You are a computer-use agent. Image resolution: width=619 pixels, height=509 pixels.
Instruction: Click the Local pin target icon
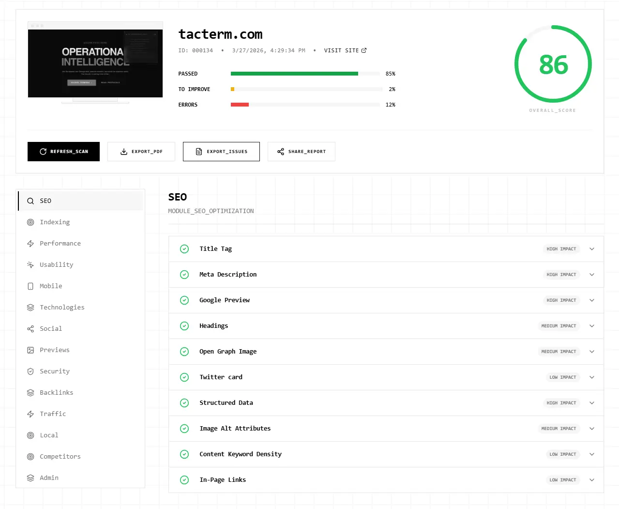pos(30,435)
